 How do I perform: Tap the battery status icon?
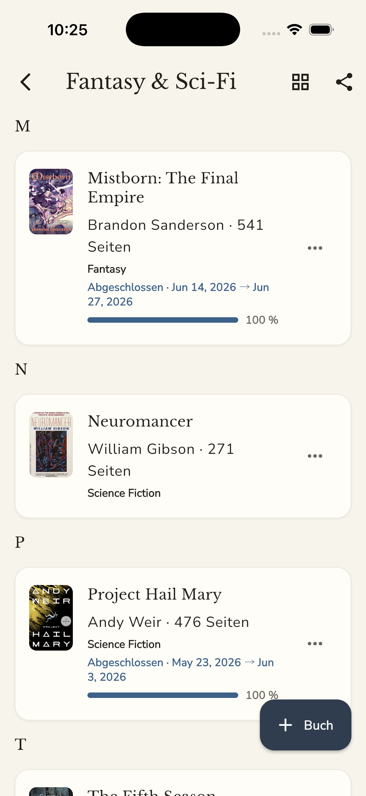[x=321, y=30]
